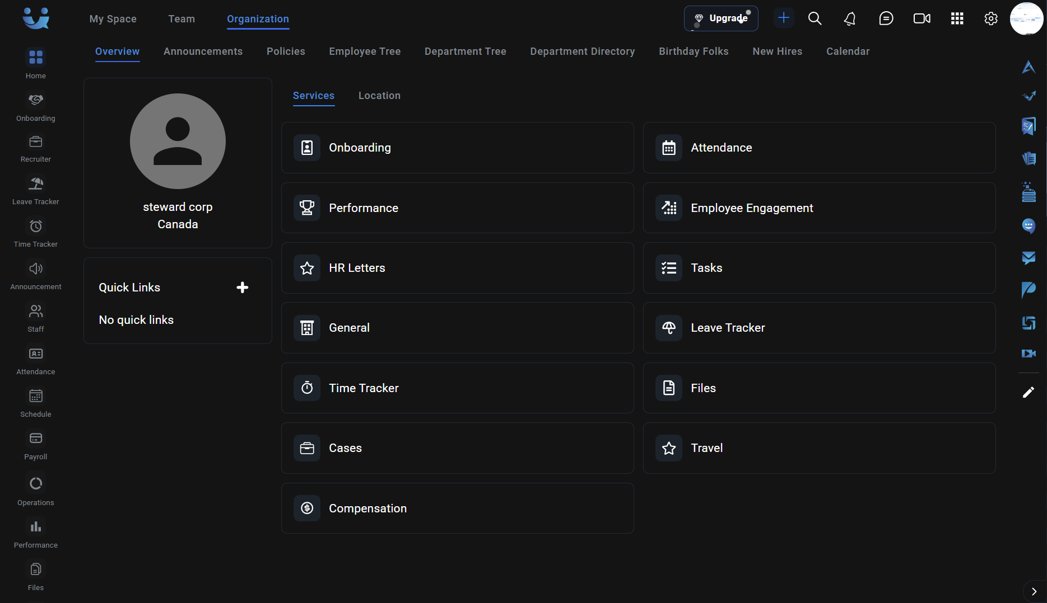Open the Employee Tree tab
This screenshot has width=1047, height=603.
tap(365, 51)
